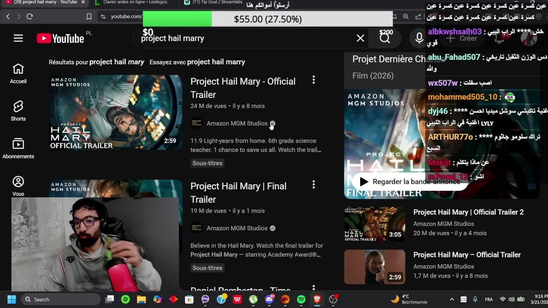The height and width of the screenshot is (308, 548).
Task: Click the Créer button
Action: pyautogui.click(x=462, y=38)
